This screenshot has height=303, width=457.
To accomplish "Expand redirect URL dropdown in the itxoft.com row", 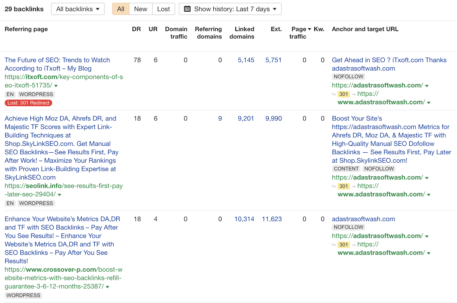I will tap(429, 103).
